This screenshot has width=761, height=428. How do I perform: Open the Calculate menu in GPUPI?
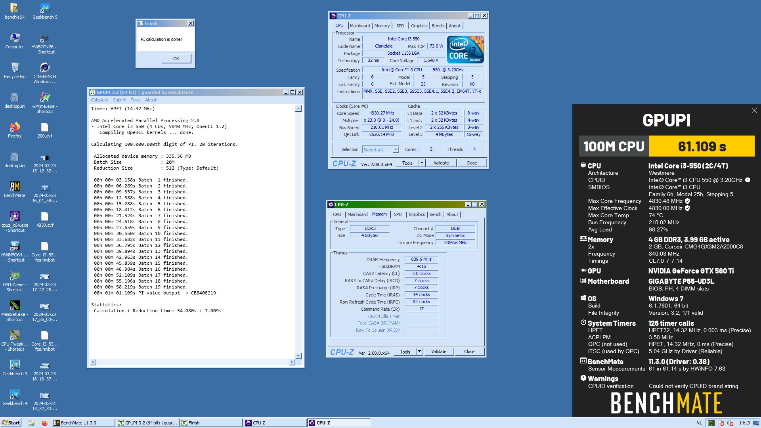click(99, 100)
